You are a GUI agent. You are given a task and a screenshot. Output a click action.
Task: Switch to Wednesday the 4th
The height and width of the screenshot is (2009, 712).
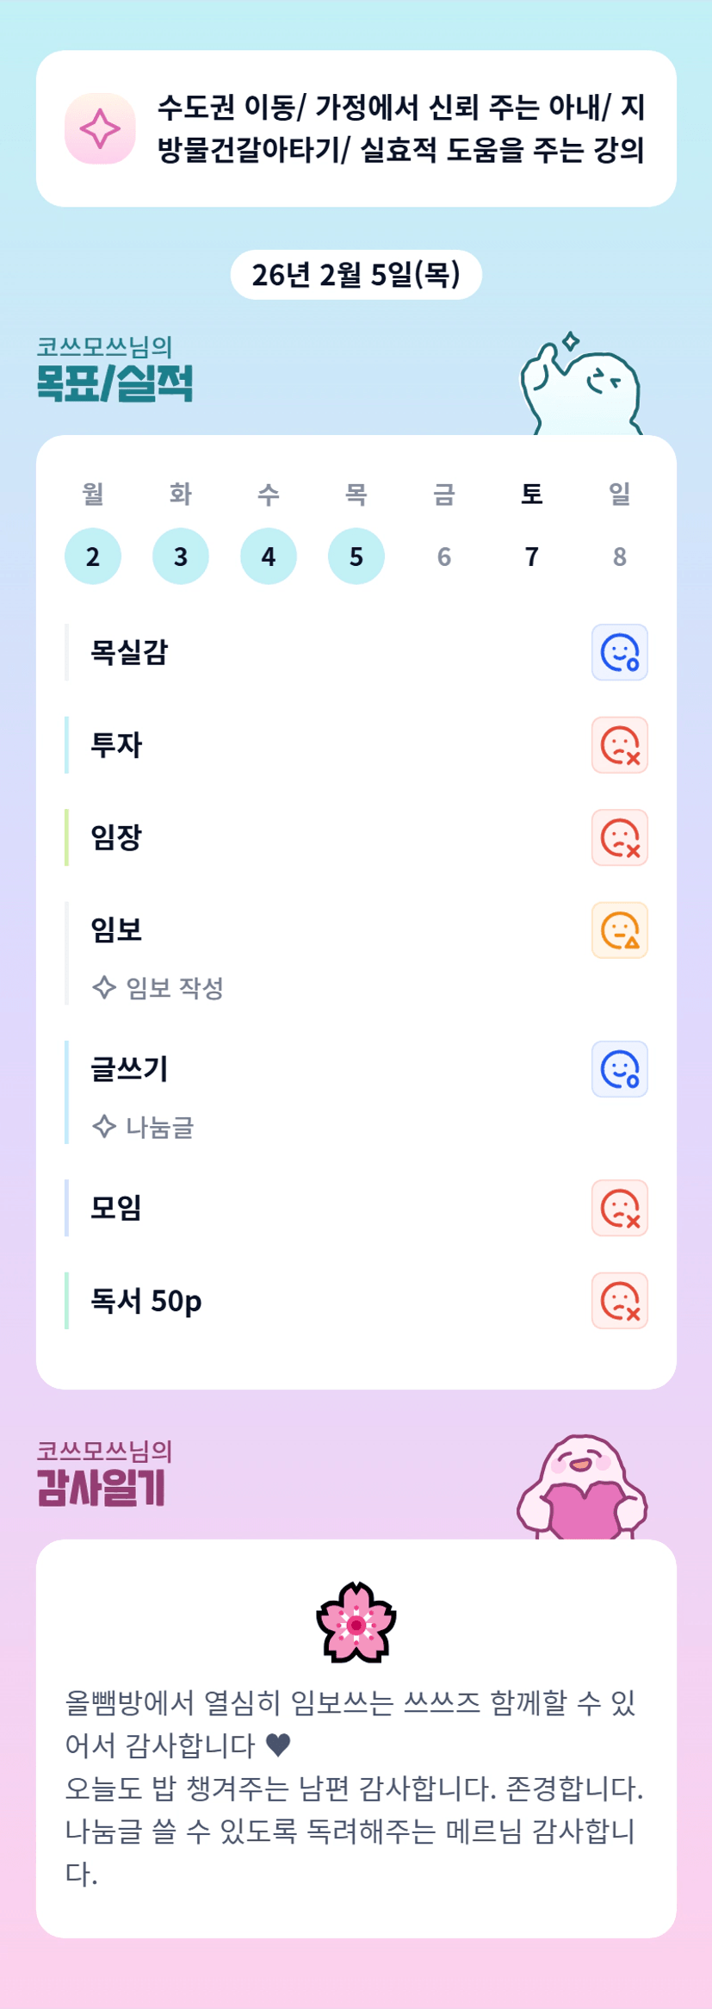[269, 557]
